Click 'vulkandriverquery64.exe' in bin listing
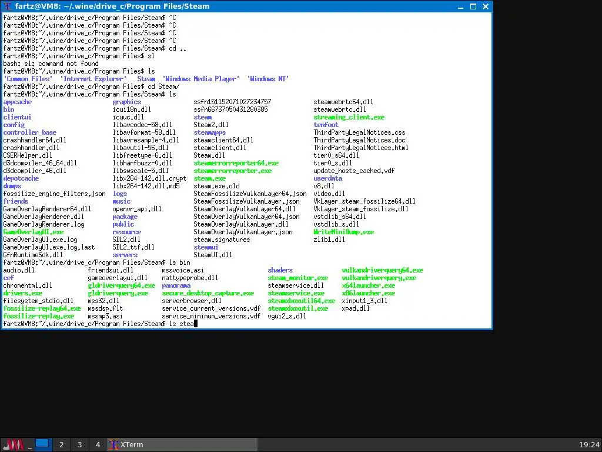 pyautogui.click(x=382, y=270)
